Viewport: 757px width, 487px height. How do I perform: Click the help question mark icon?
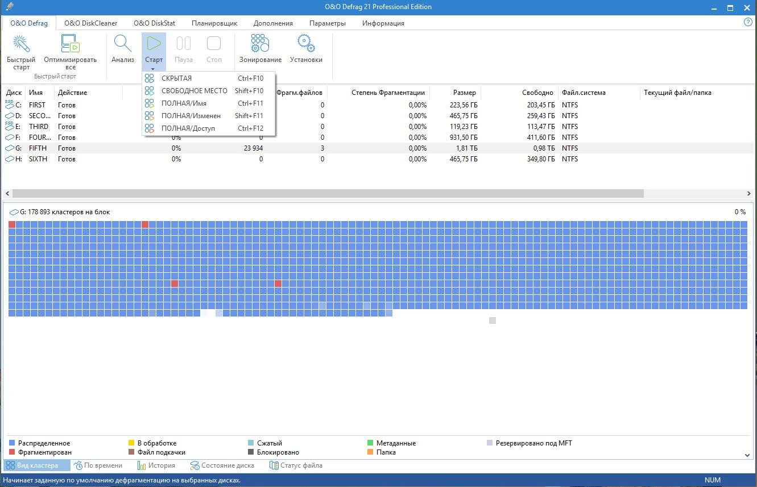[x=748, y=22]
